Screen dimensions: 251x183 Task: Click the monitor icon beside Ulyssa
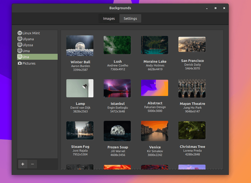click(x=19, y=45)
